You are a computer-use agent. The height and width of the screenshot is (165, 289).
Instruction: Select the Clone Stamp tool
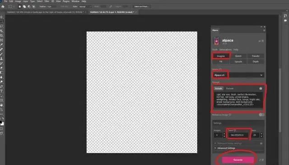[1, 59]
